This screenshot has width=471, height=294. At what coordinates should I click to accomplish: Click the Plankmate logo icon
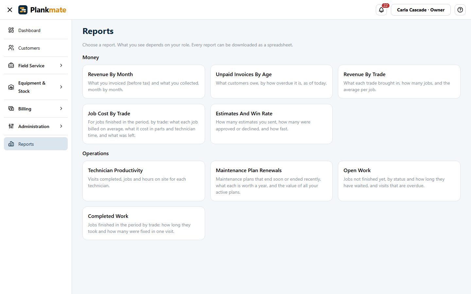tap(23, 10)
